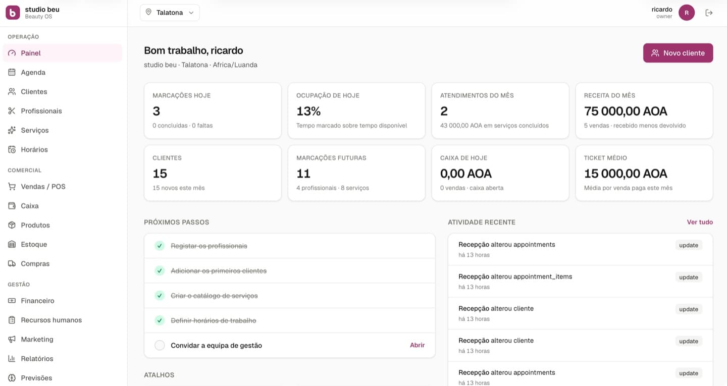Open Financeiro from the sidebar
Screen dimensions: 727x386
point(62,301)
